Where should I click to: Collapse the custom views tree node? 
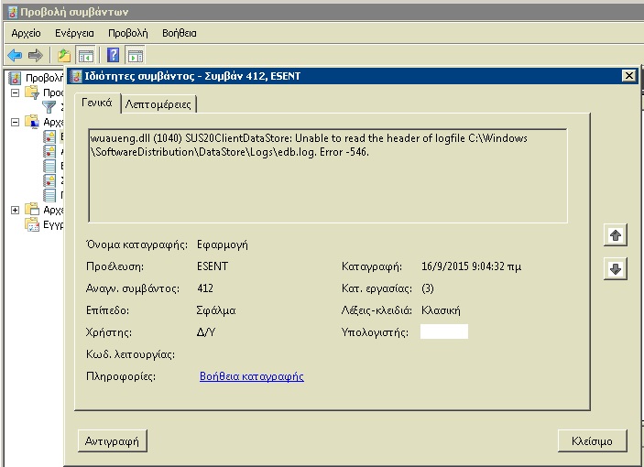point(15,92)
